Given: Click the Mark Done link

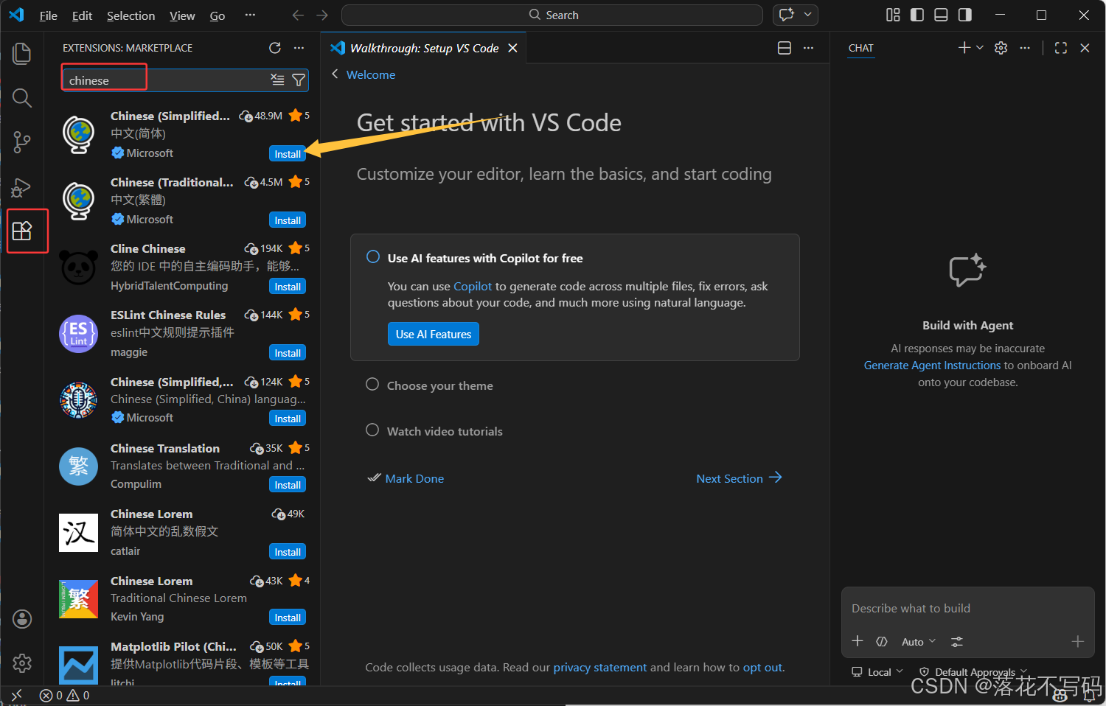Looking at the screenshot, I should coord(406,478).
